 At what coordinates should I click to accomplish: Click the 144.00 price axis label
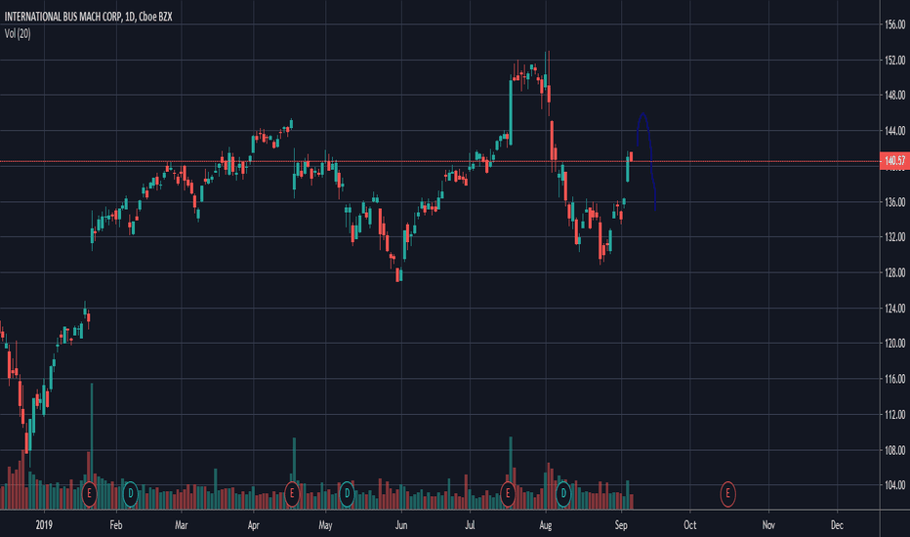[895, 131]
